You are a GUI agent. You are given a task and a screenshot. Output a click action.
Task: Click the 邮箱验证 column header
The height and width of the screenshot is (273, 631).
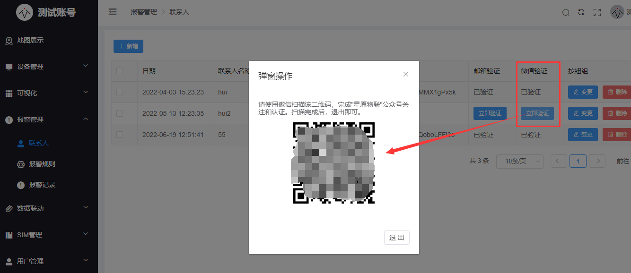click(x=487, y=71)
